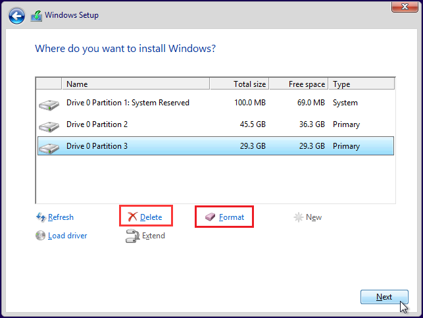Viewport: 423px width, 318px height.
Task: Select the Drive 0 Partition 3 row
Action: coord(216,146)
